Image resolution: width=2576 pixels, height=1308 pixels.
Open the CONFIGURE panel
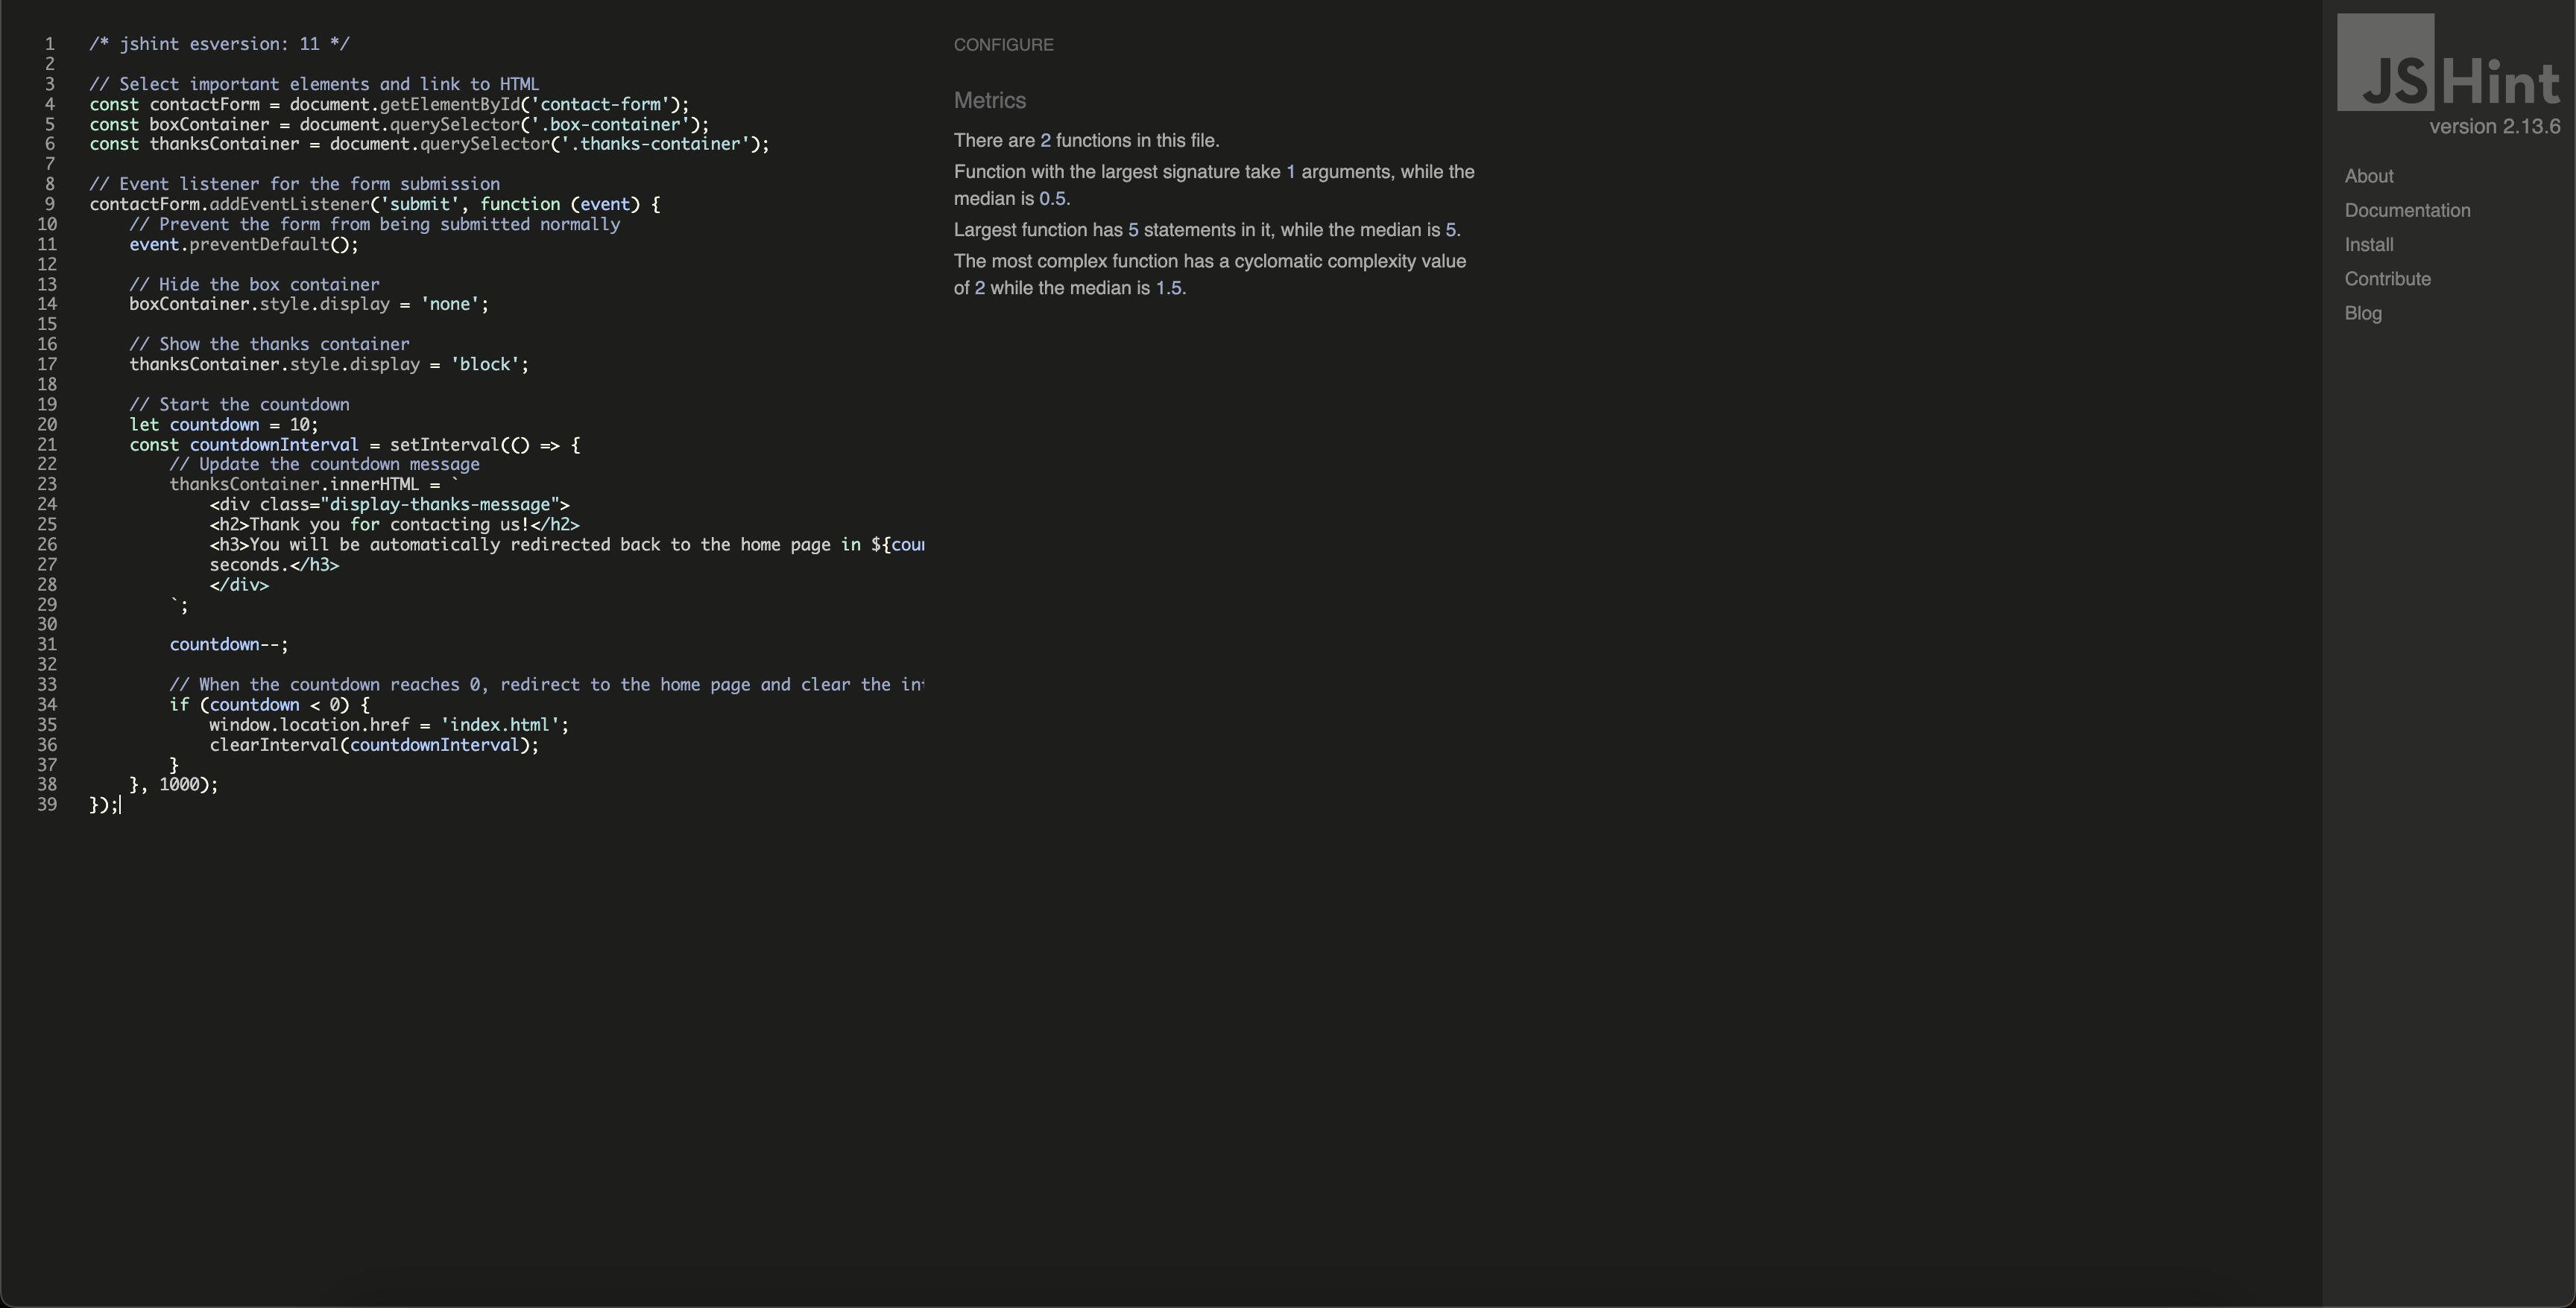tap(1003, 45)
